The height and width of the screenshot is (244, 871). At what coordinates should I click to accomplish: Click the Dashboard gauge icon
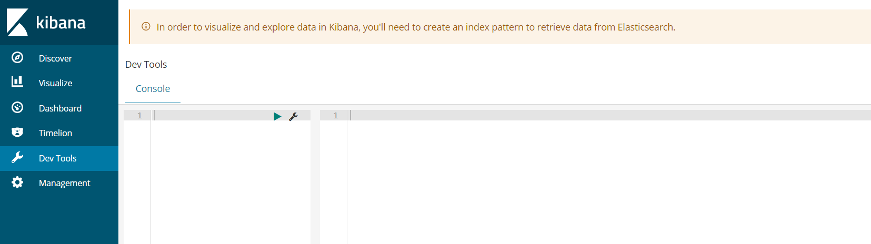[x=17, y=108]
